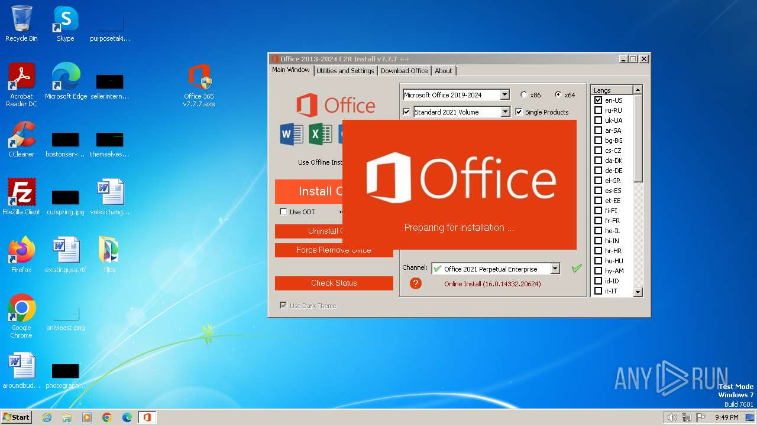The height and width of the screenshot is (425, 757).
Task: Open the About tab
Action: [444, 71]
